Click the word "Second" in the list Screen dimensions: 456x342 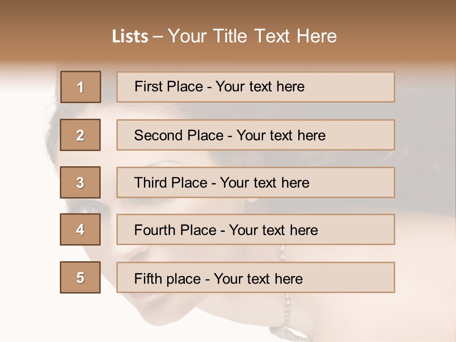[x=158, y=135]
